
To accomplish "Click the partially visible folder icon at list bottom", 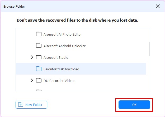I will point(39,90).
